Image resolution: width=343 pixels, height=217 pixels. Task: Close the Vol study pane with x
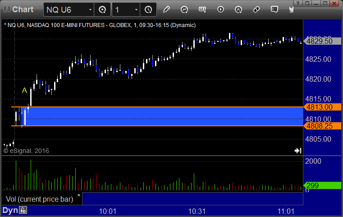79,195
